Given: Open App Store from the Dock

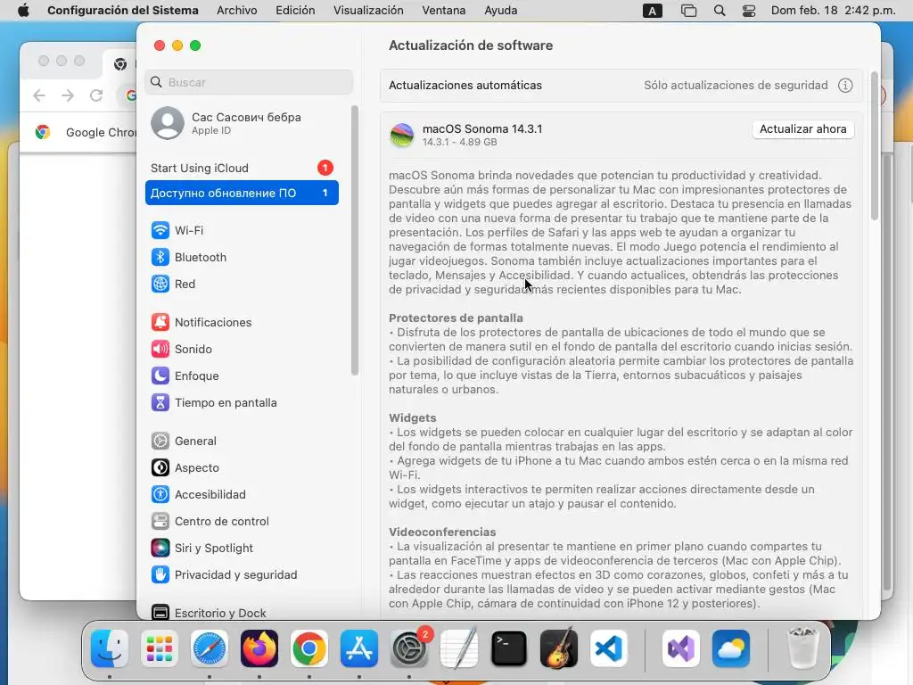Looking at the screenshot, I should coord(359,648).
